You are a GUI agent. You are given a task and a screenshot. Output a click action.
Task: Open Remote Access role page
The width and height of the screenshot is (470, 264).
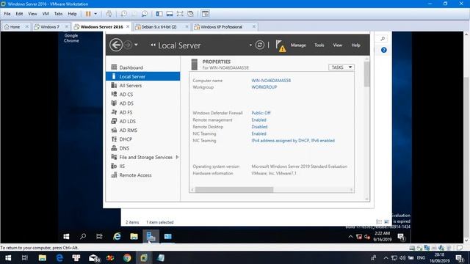pos(135,175)
